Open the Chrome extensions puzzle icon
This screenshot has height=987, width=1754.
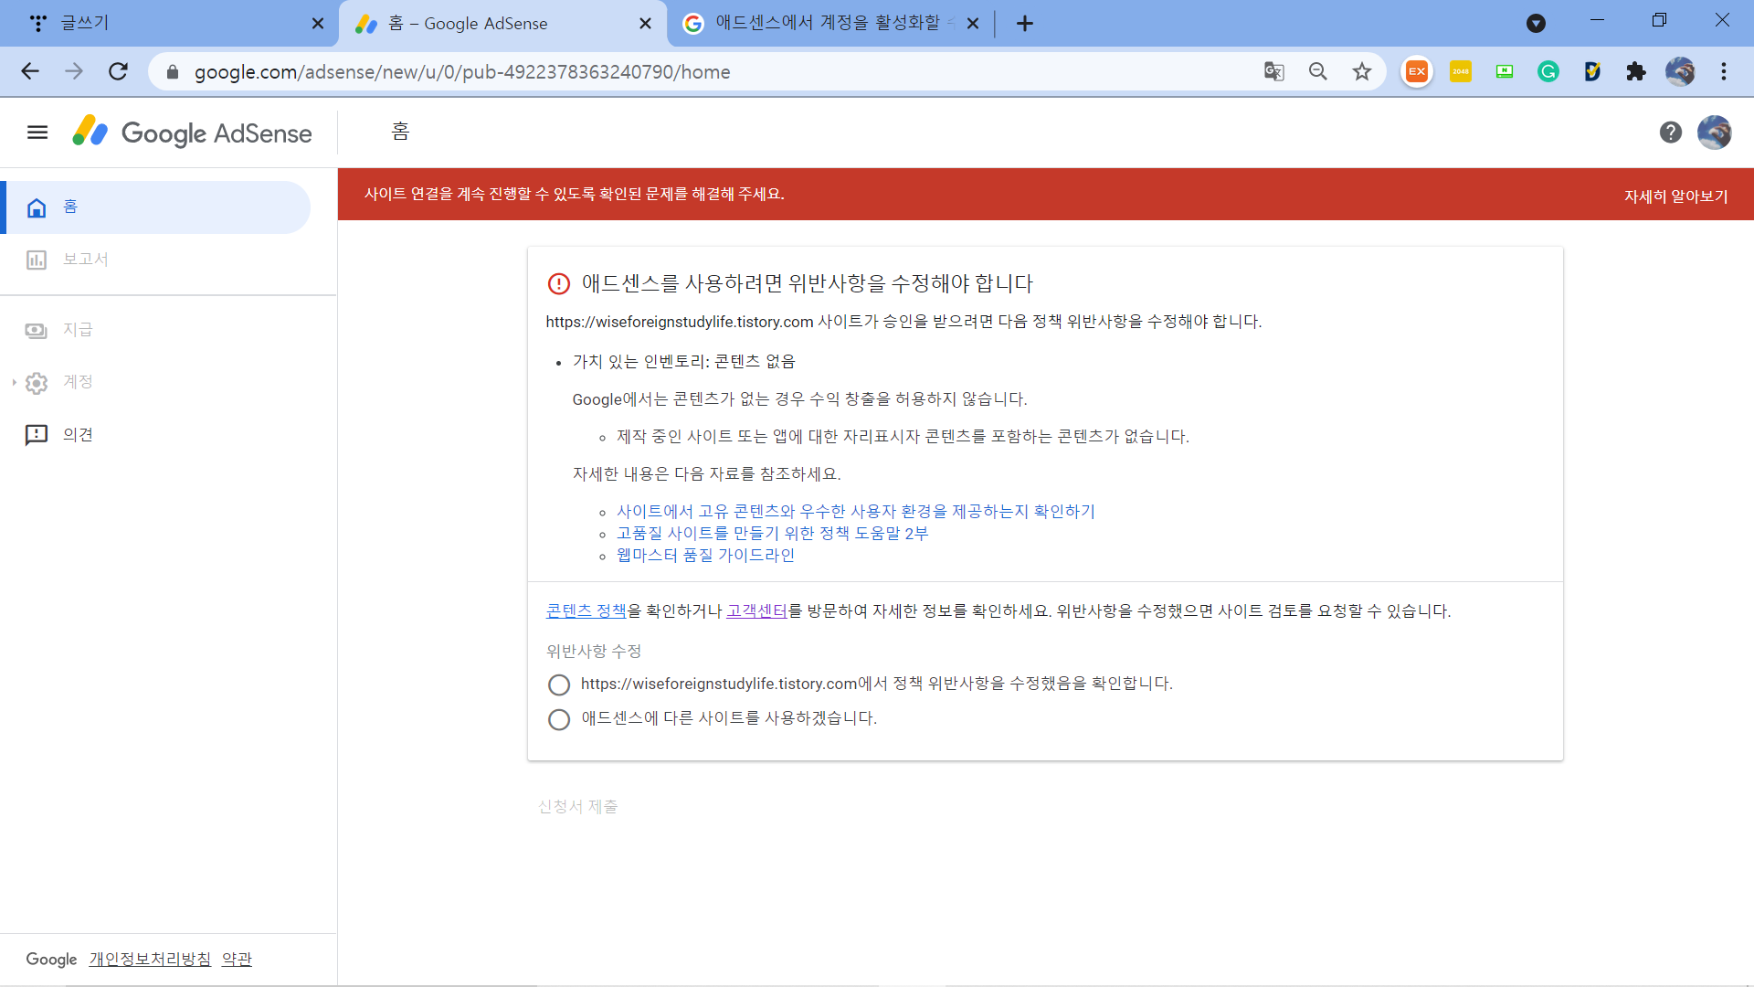[x=1635, y=72]
